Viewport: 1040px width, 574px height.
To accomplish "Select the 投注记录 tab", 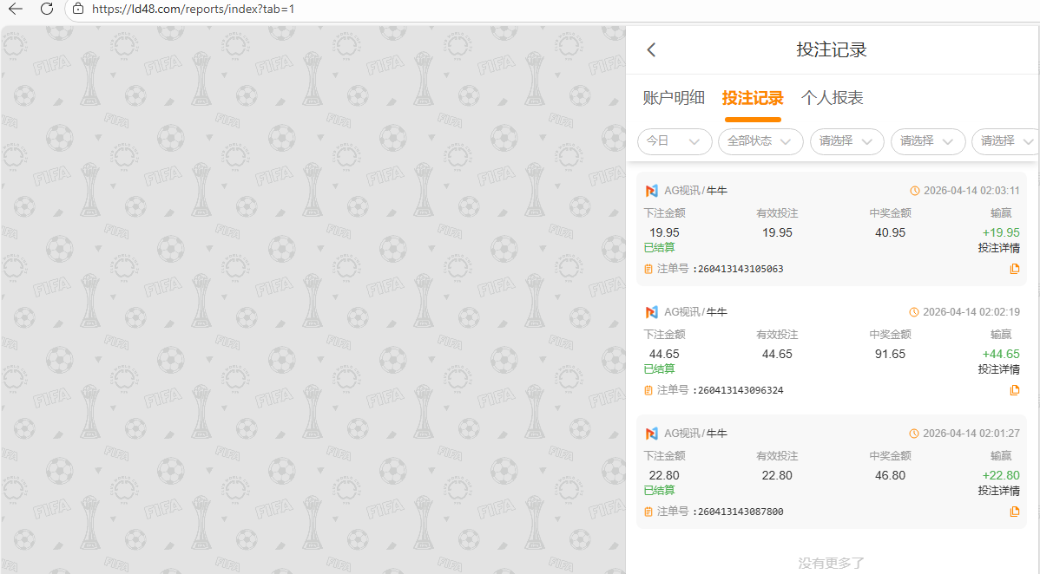I will tap(753, 98).
